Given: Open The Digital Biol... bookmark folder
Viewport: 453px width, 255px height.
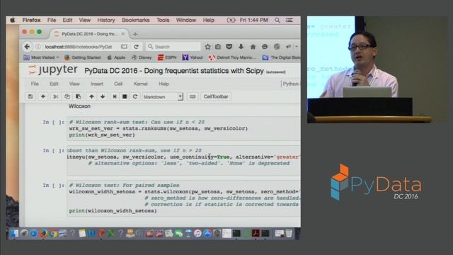Looking at the screenshot, I should tap(282, 57).
